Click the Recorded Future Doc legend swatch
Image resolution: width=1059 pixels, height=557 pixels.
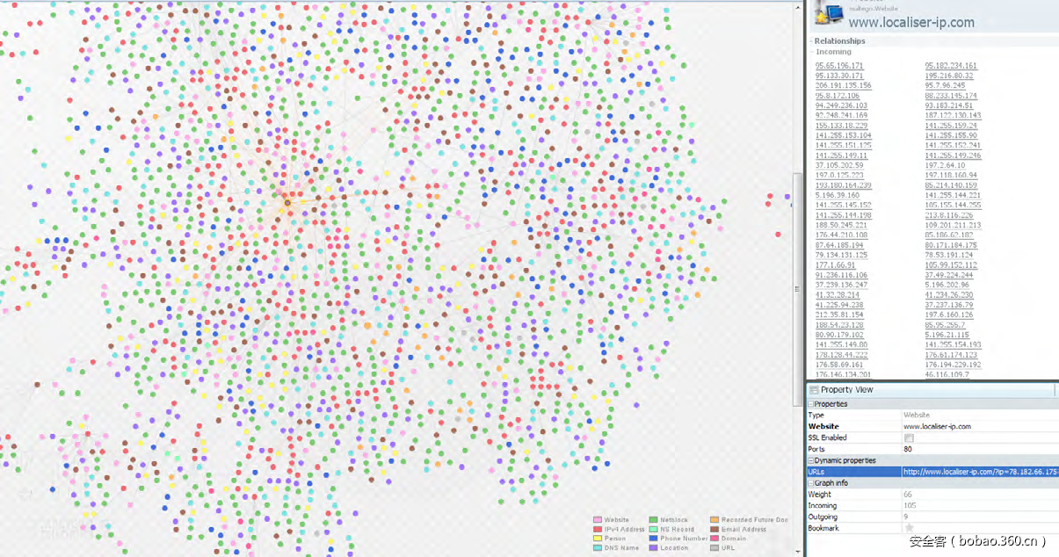tap(714, 520)
